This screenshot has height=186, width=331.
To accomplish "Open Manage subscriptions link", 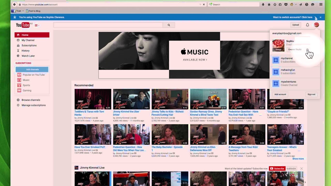I will [x=34, y=105].
